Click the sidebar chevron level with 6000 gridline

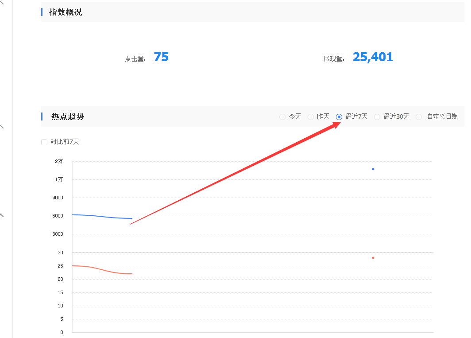tap(2, 216)
